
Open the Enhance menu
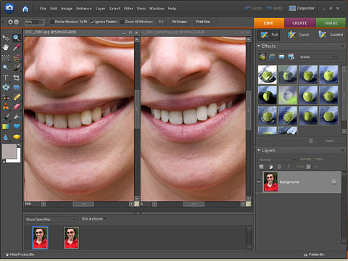(84, 9)
